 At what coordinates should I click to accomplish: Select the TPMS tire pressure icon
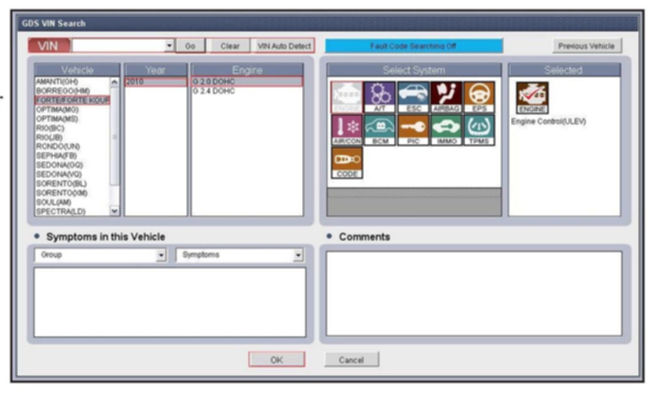click(x=479, y=130)
